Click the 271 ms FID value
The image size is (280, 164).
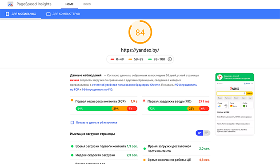click(x=204, y=101)
